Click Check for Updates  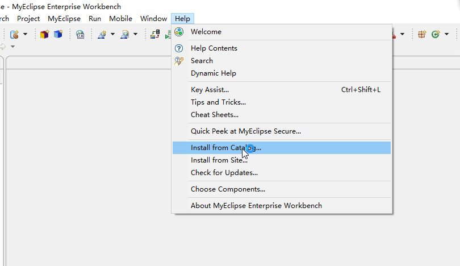224,173
